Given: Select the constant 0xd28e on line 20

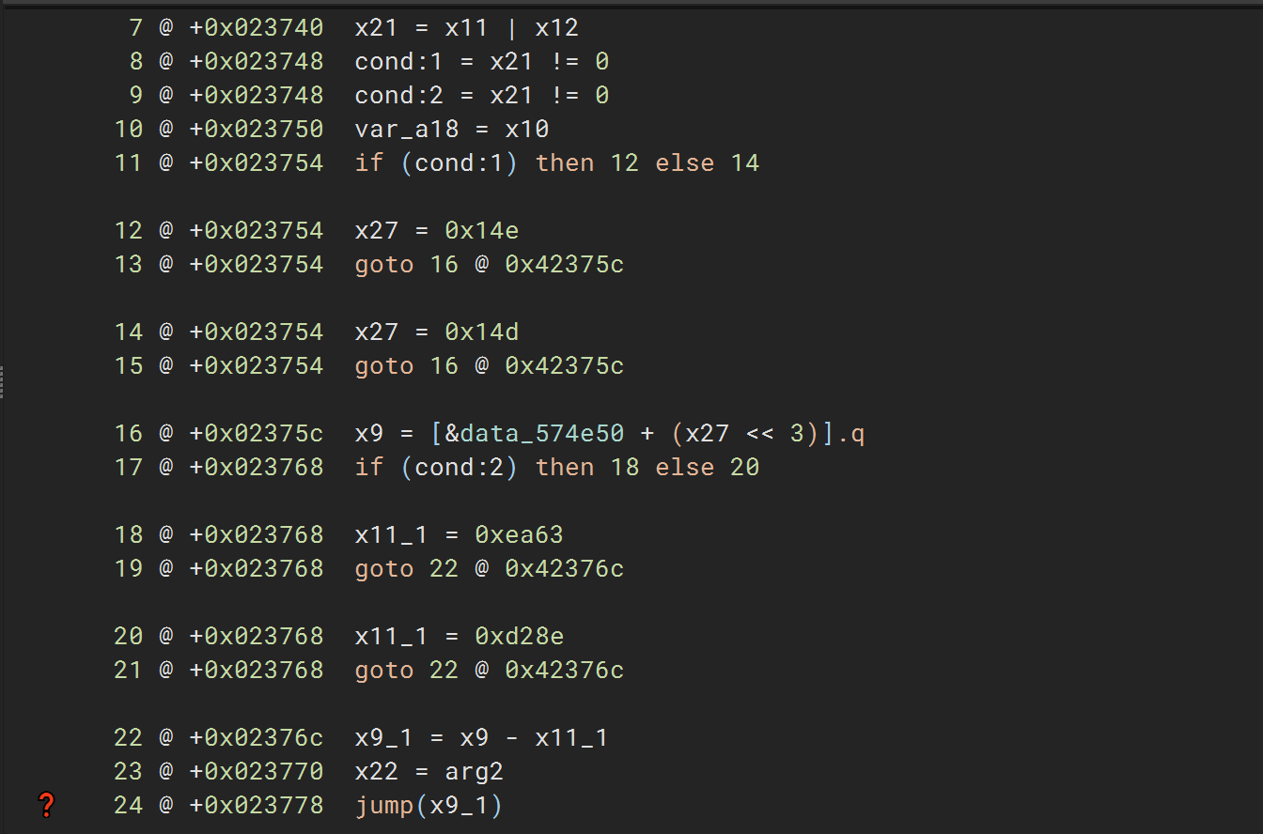Looking at the screenshot, I should (x=519, y=637).
